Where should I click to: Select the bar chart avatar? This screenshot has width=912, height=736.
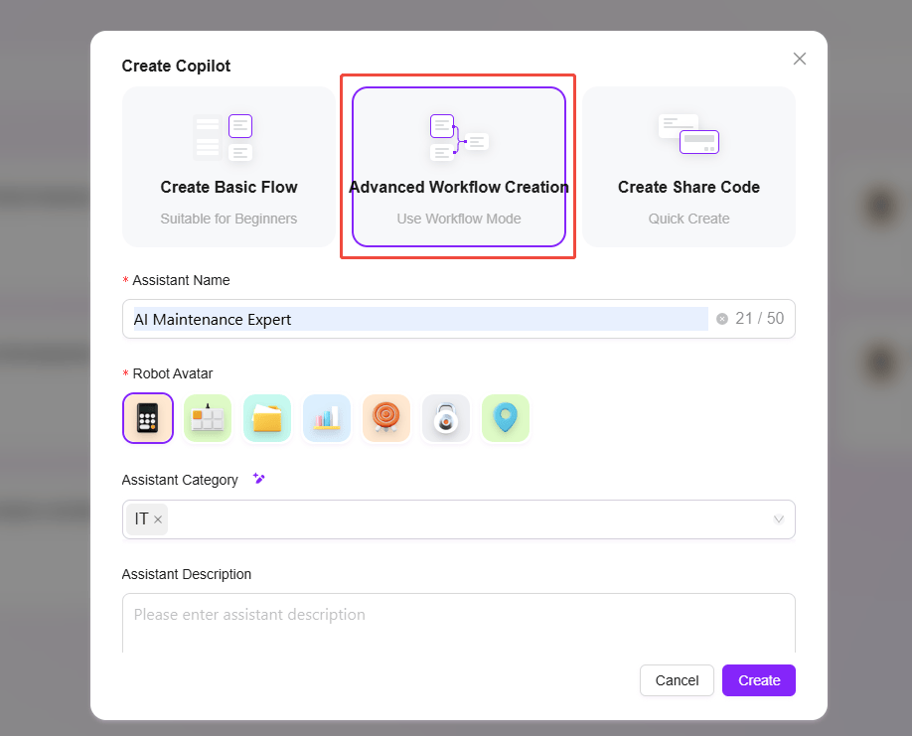click(327, 418)
